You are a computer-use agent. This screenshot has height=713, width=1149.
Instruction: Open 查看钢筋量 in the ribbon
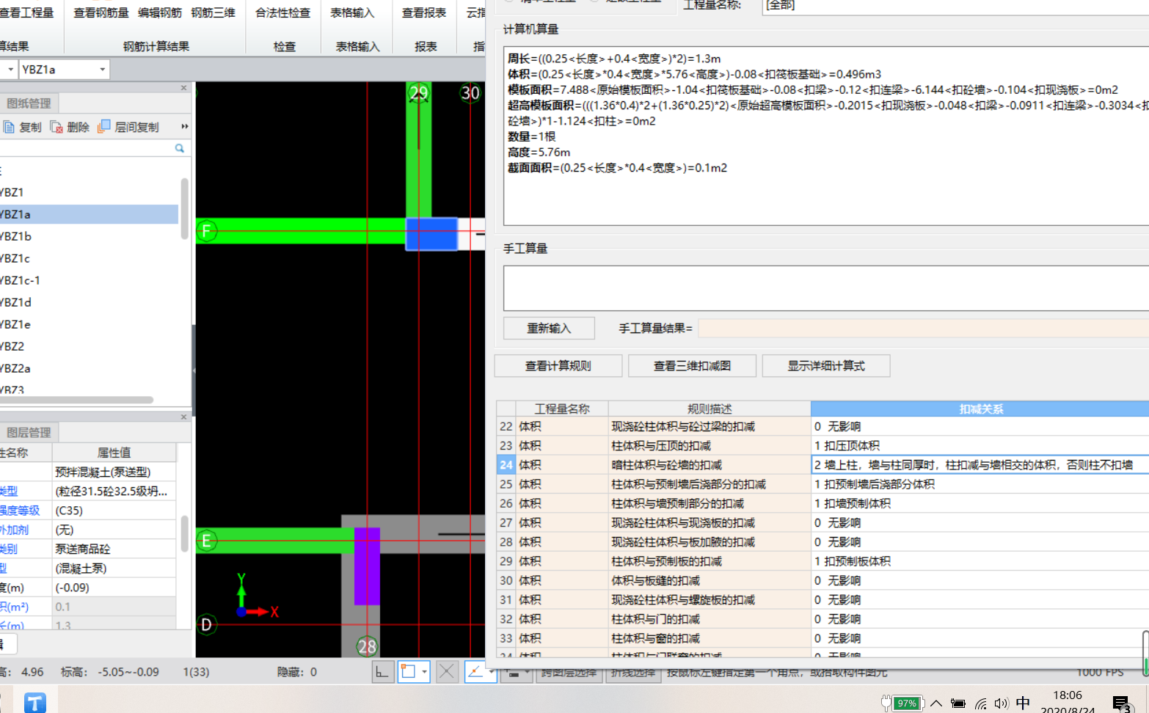[x=101, y=12]
